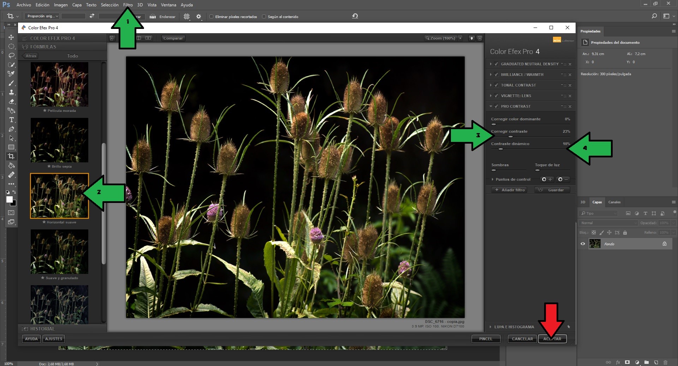
Task: Switch to the Canales tab
Action: tap(614, 202)
